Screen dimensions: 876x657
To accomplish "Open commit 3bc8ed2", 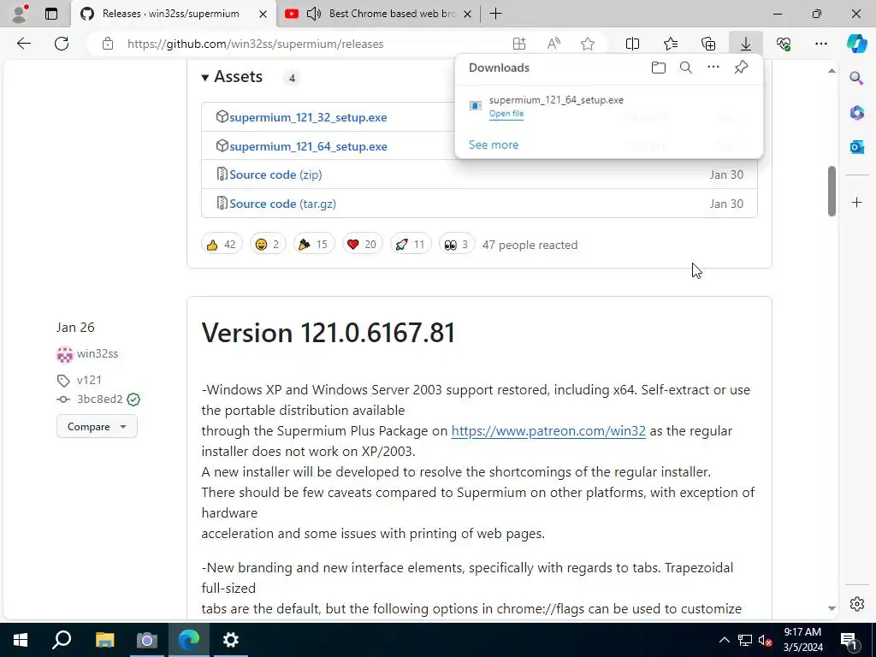I will (99, 399).
